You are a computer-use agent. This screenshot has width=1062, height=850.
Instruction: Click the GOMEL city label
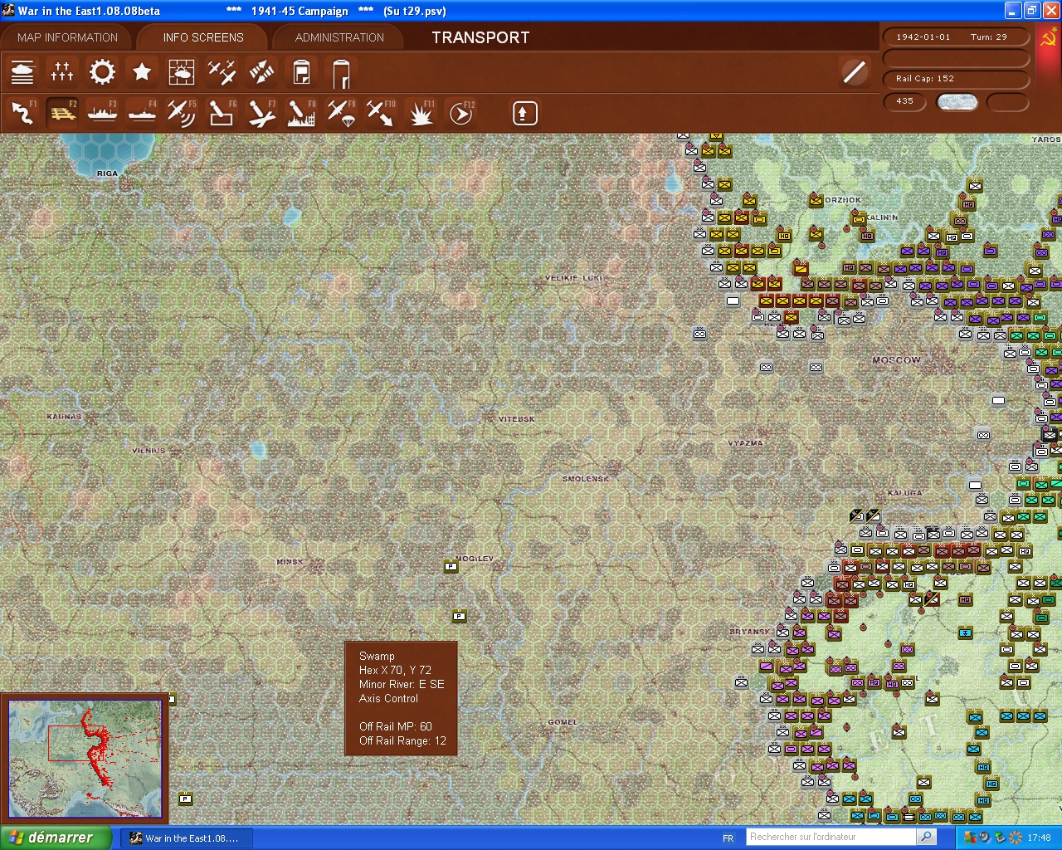tap(563, 722)
